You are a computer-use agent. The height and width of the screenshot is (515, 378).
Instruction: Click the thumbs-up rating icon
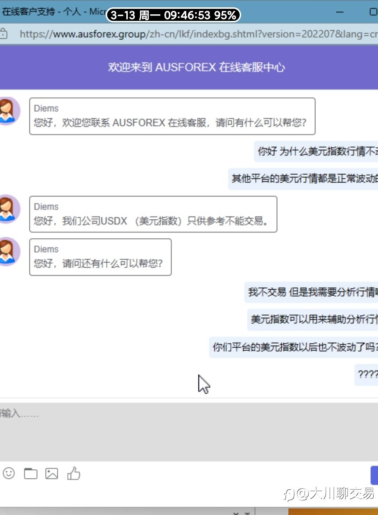click(73, 473)
